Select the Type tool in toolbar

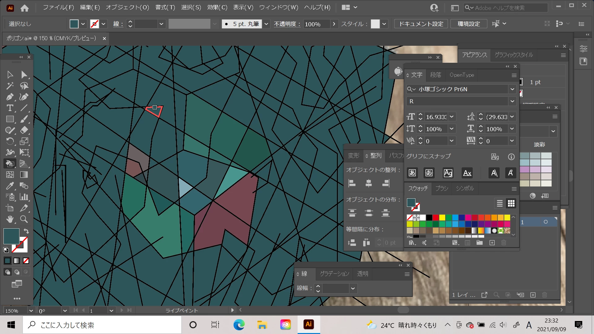pos(10,108)
